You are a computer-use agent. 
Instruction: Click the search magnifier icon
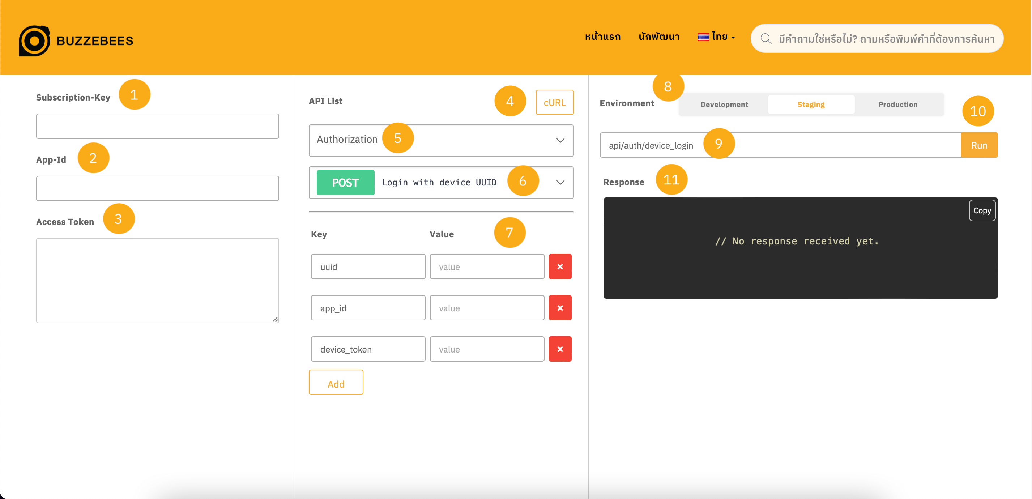(766, 38)
